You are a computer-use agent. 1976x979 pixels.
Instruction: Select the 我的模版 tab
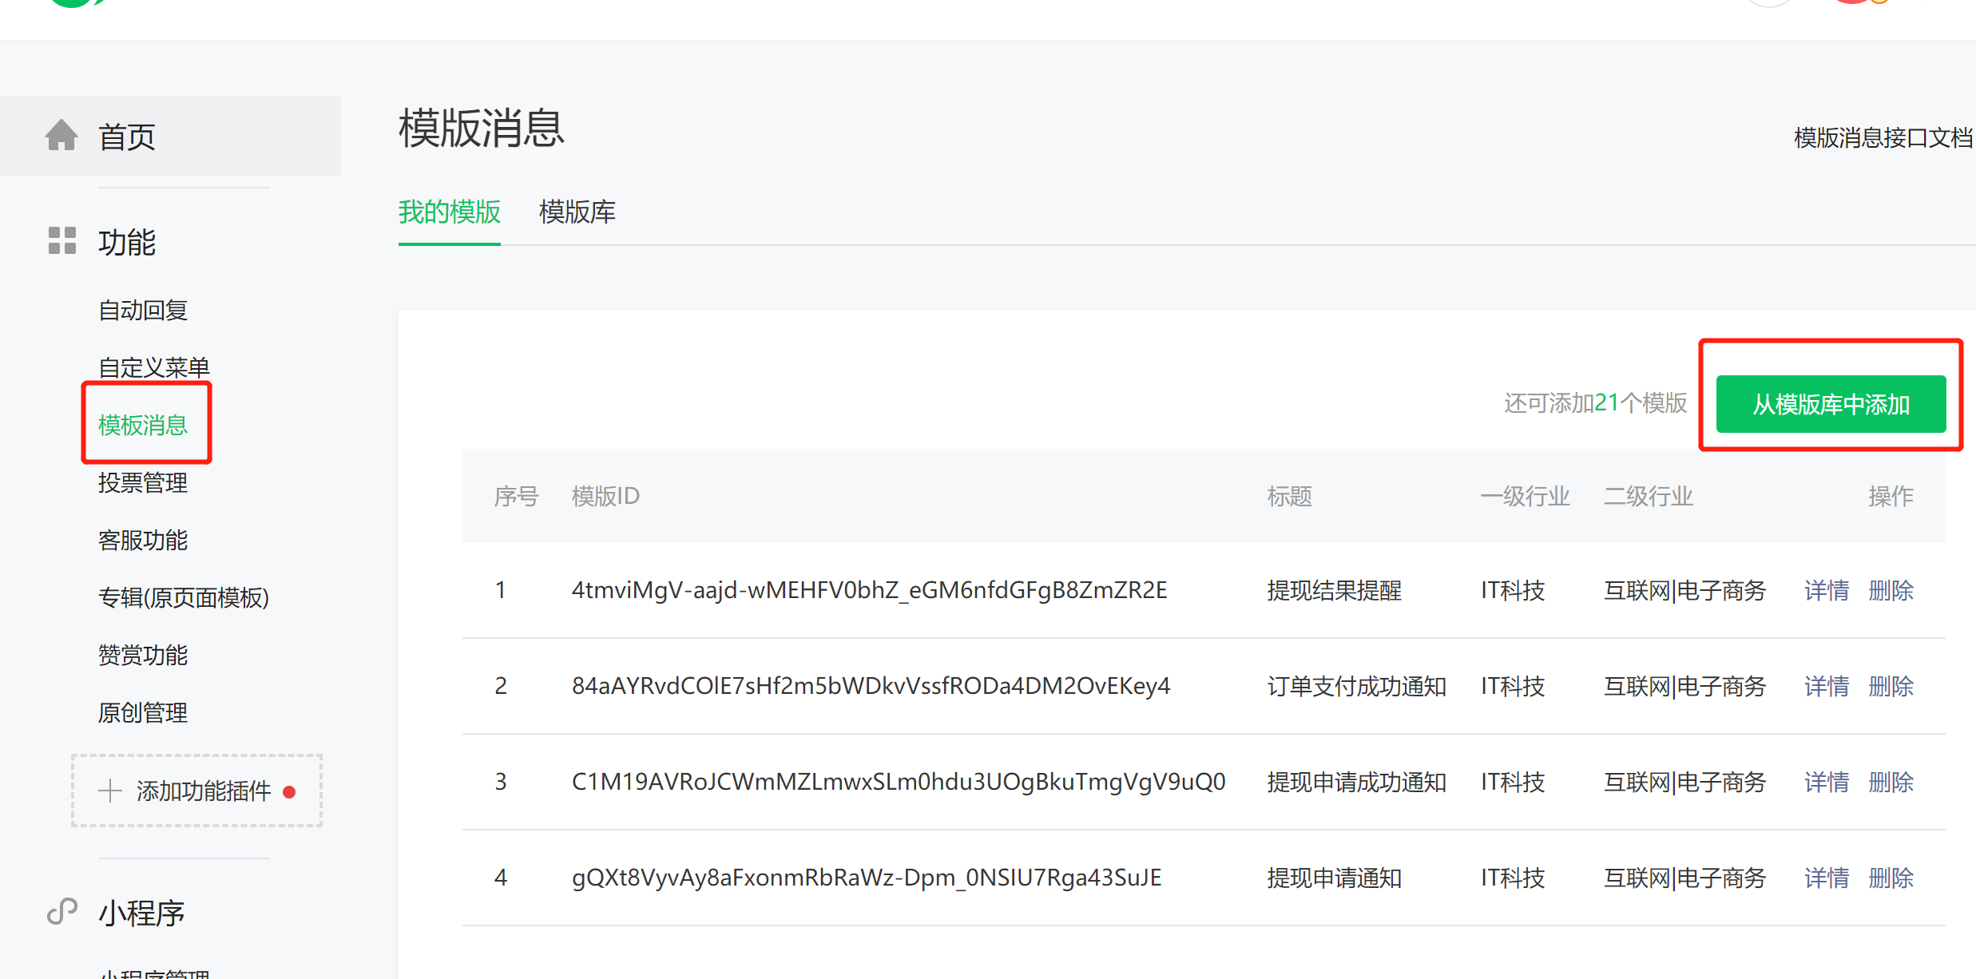(449, 212)
